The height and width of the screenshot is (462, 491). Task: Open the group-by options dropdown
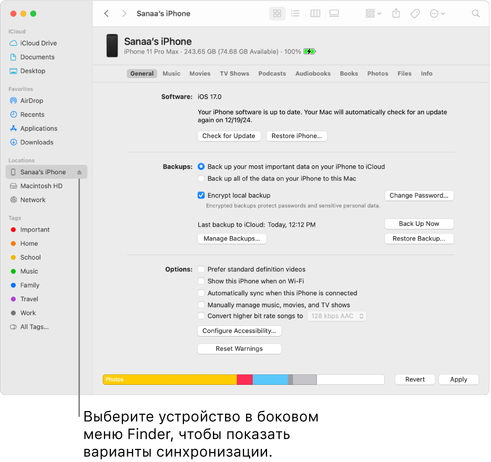pos(373,14)
